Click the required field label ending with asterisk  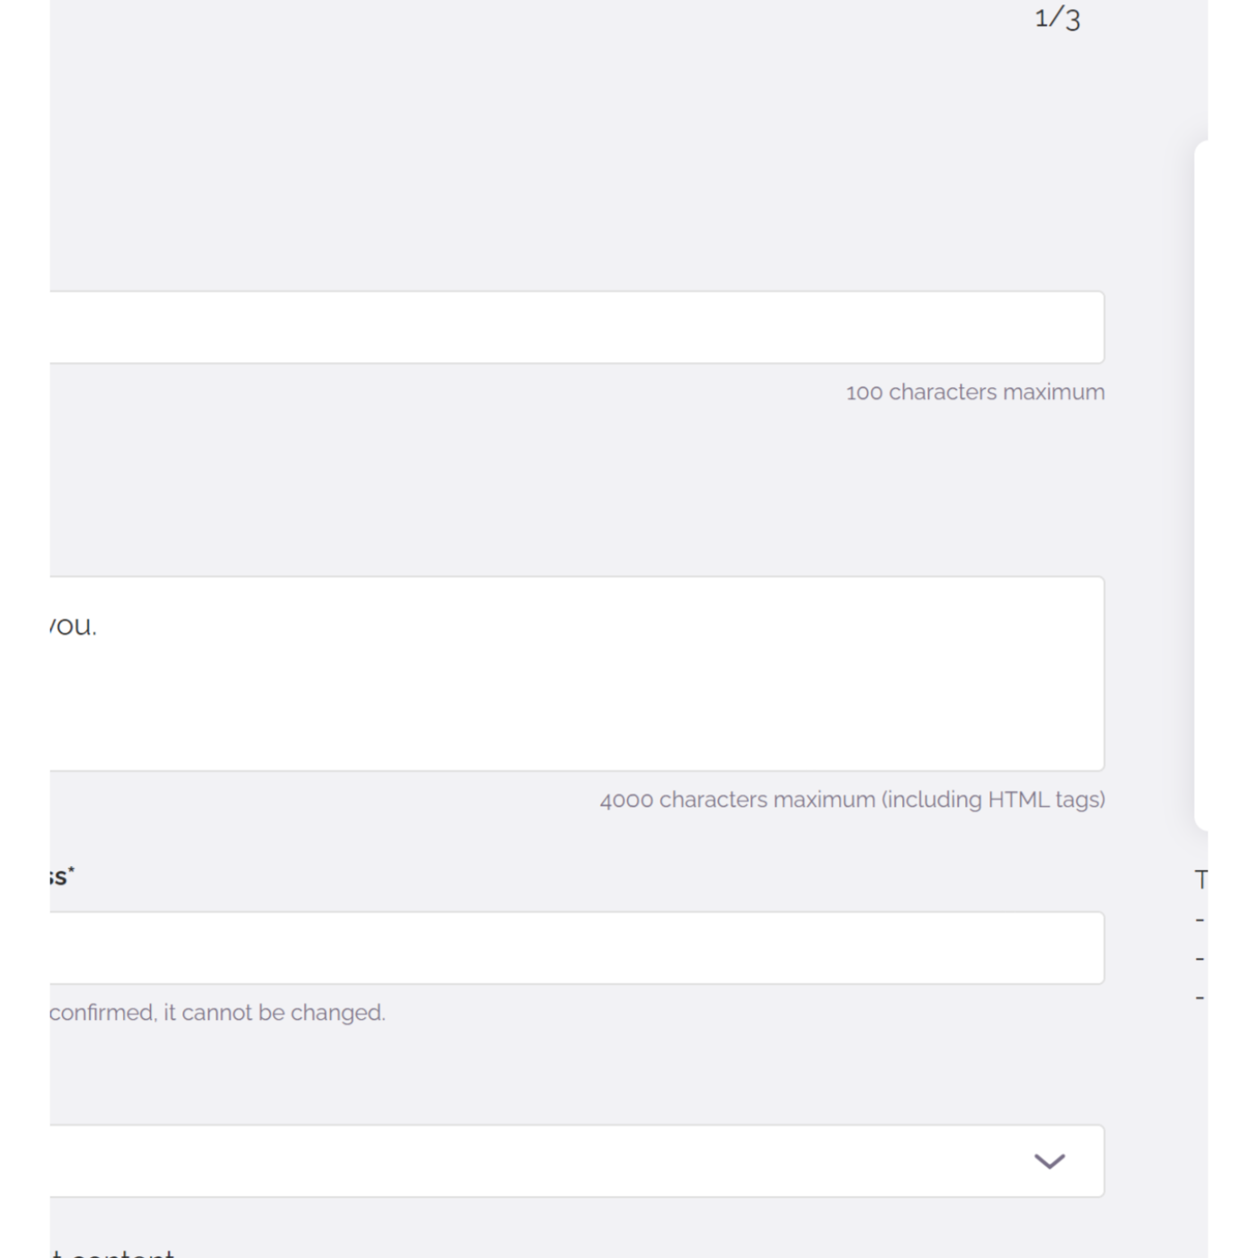pyautogui.click(x=62, y=876)
